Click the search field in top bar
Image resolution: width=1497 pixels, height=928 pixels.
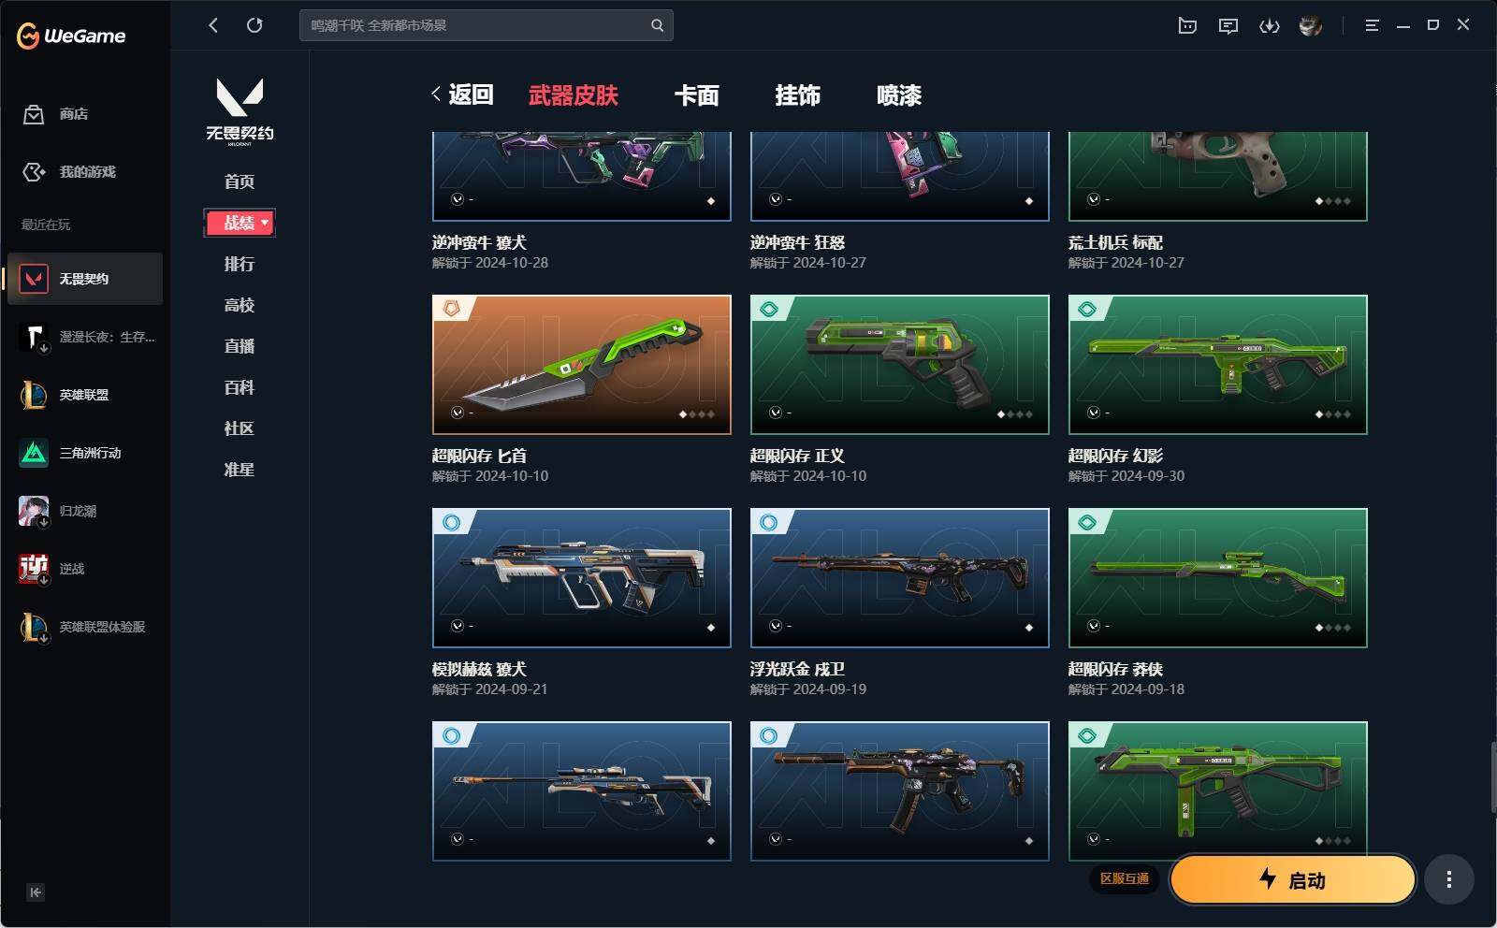click(486, 25)
